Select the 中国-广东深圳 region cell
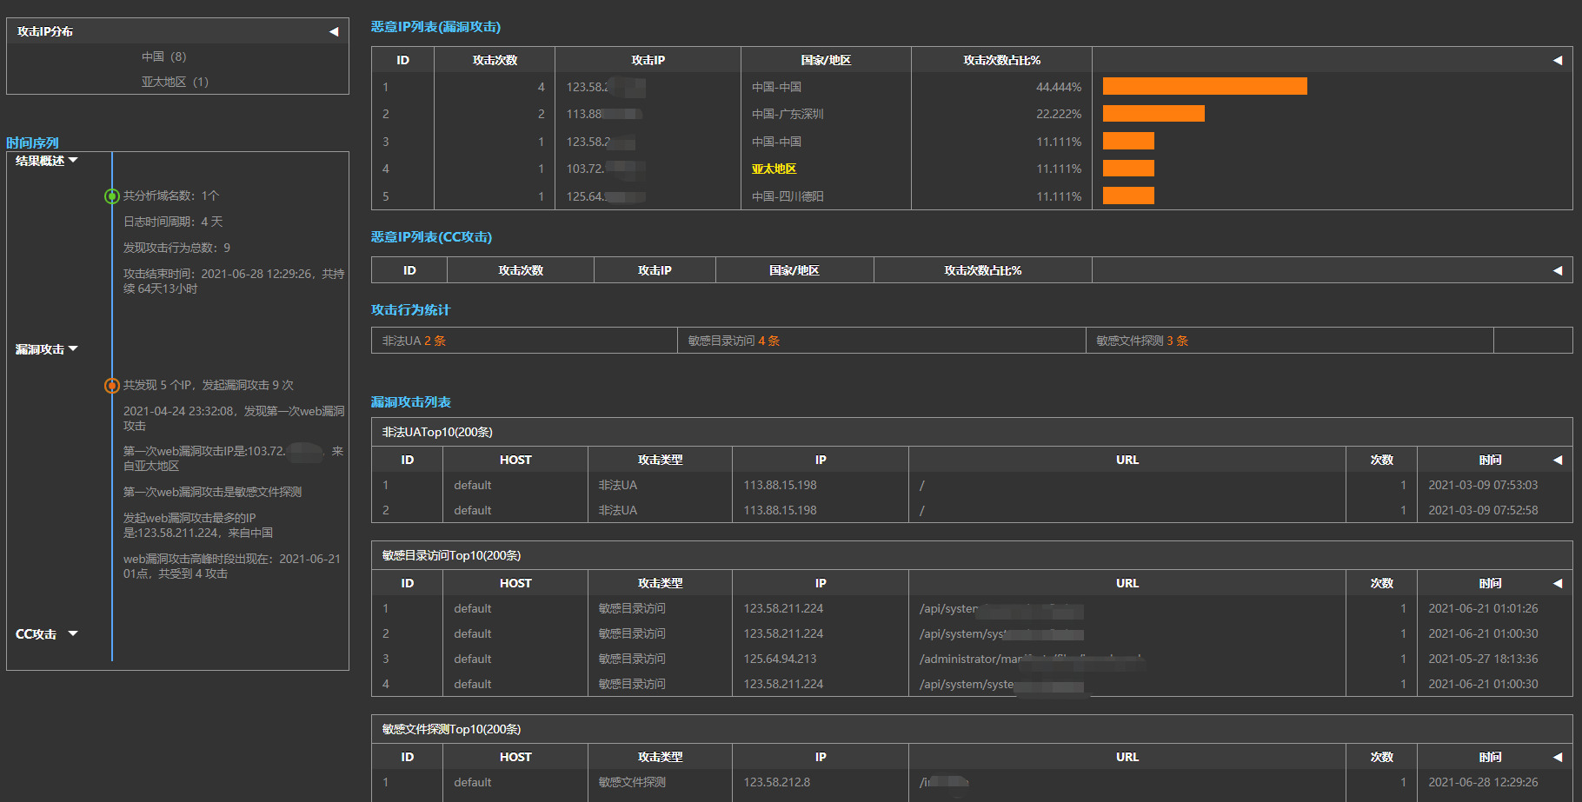The height and width of the screenshot is (802, 1582). tap(788, 114)
